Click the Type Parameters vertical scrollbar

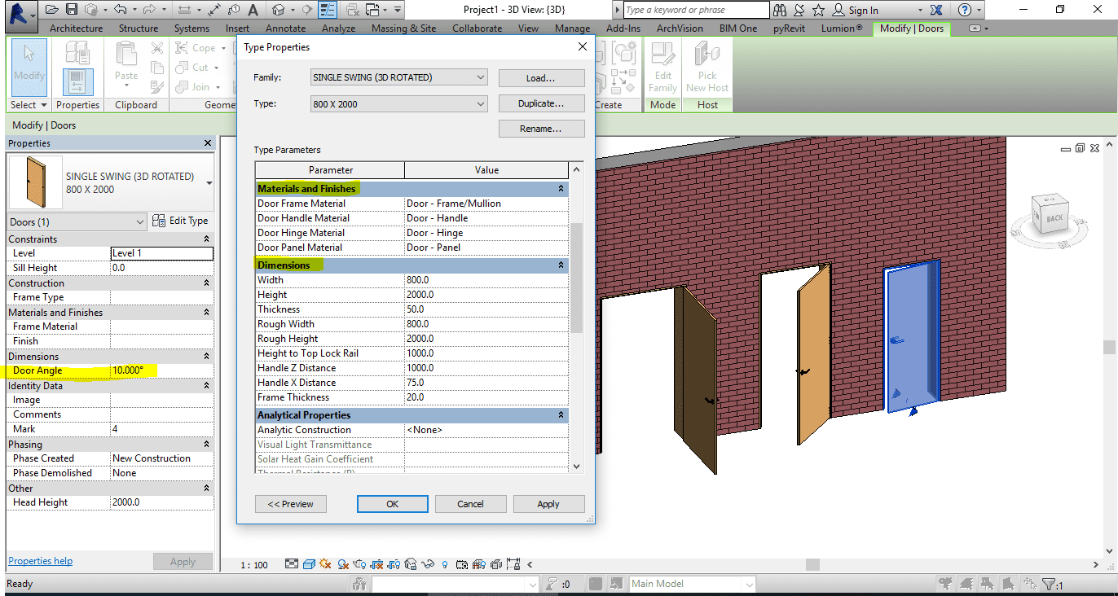[x=577, y=277]
